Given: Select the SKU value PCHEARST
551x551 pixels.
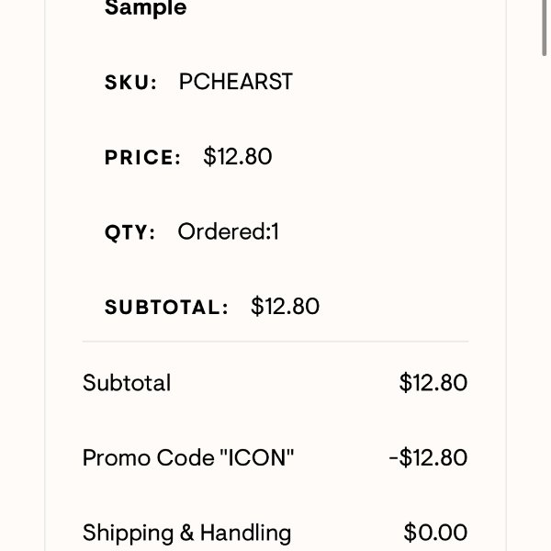Looking at the screenshot, I should (236, 82).
